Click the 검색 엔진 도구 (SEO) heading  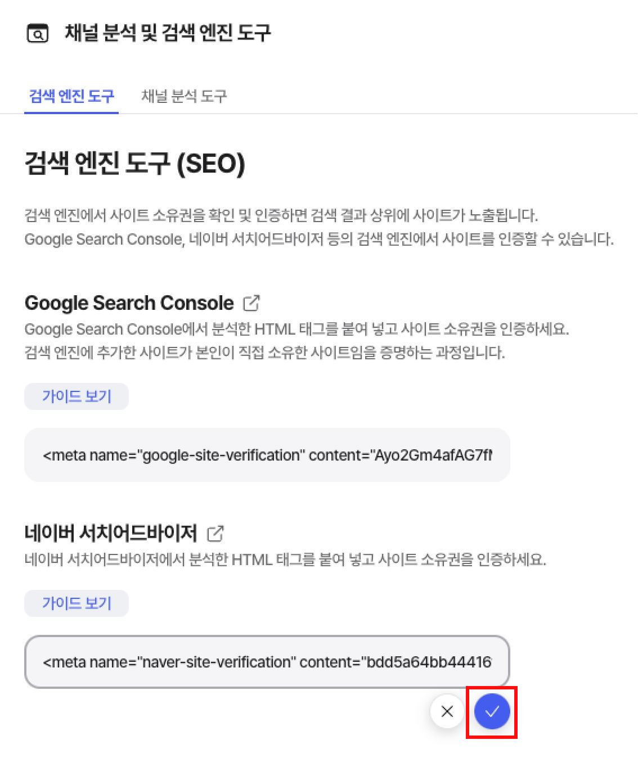click(x=135, y=164)
